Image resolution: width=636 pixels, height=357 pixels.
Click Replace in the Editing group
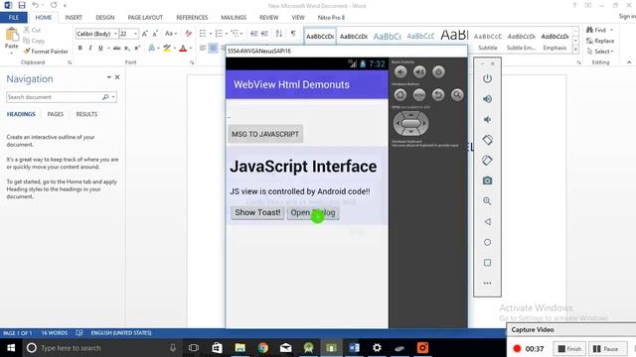coord(600,41)
